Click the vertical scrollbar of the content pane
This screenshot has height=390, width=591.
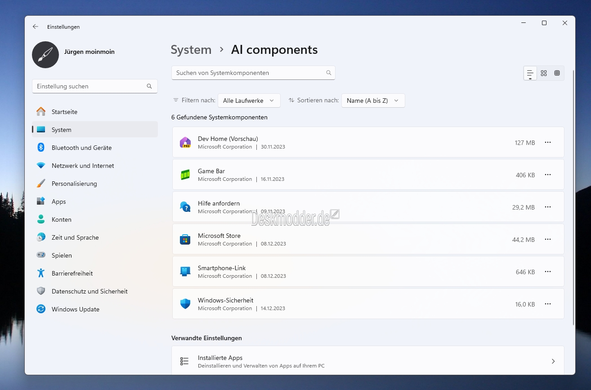(x=573, y=197)
